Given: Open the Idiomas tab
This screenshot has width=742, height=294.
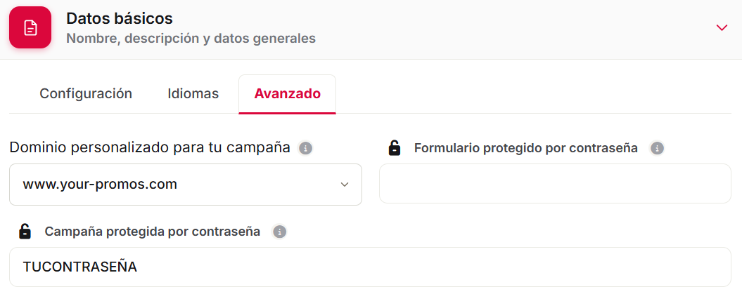Looking at the screenshot, I should point(193,93).
